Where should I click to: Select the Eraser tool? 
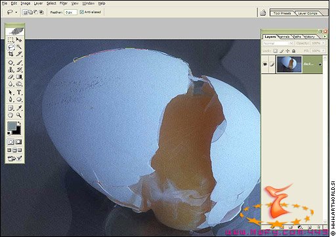[10, 77]
